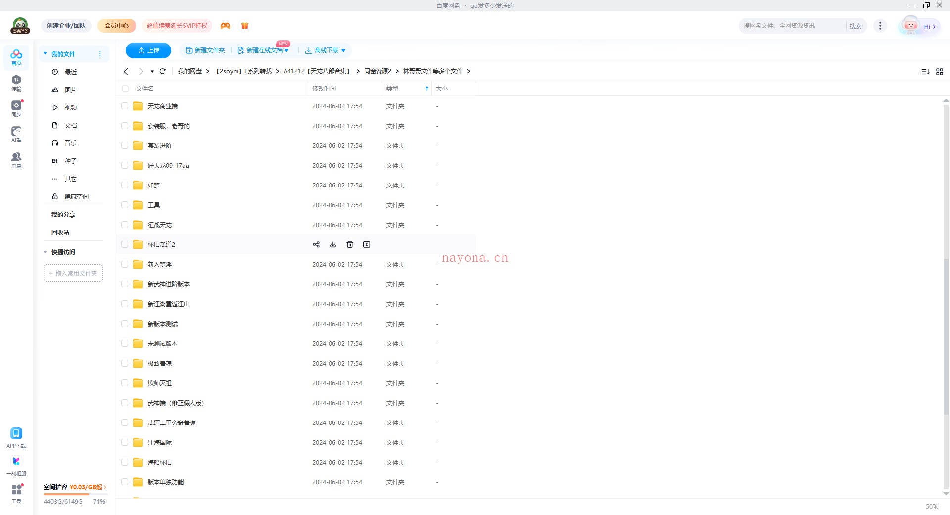The height and width of the screenshot is (515, 950).
Task: Click the 超值续费延长SVIP特权 link
Action: (177, 26)
